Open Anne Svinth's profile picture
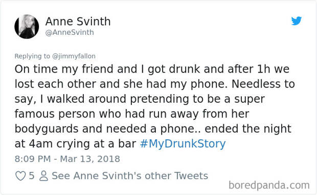The height and width of the screenshot is (195, 317). (x=27, y=27)
